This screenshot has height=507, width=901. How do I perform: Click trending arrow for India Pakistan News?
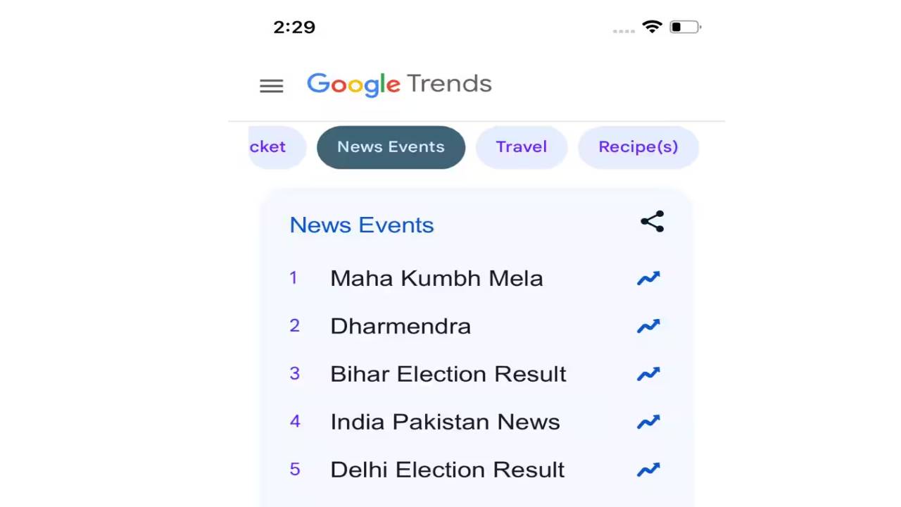648,422
